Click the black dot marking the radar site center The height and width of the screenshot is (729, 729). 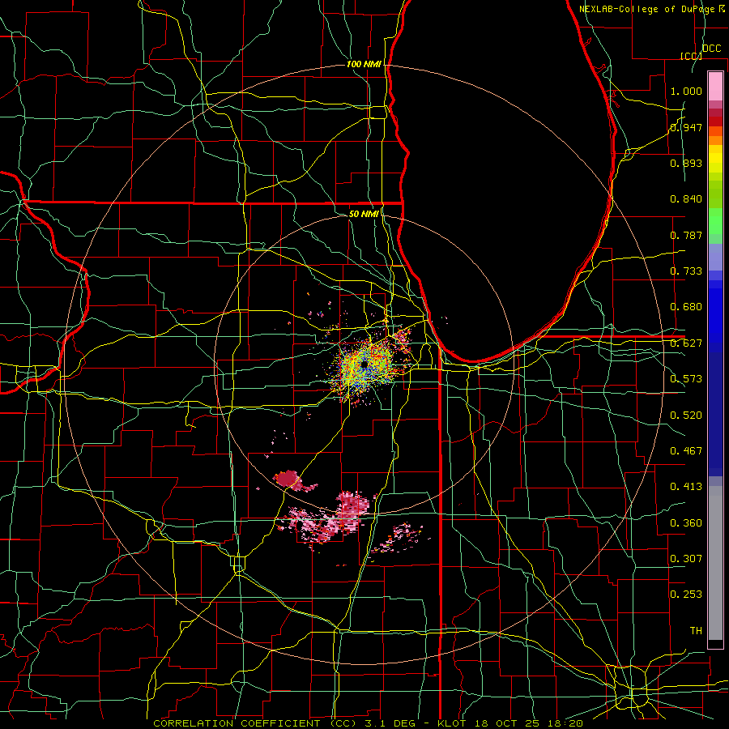point(364,364)
